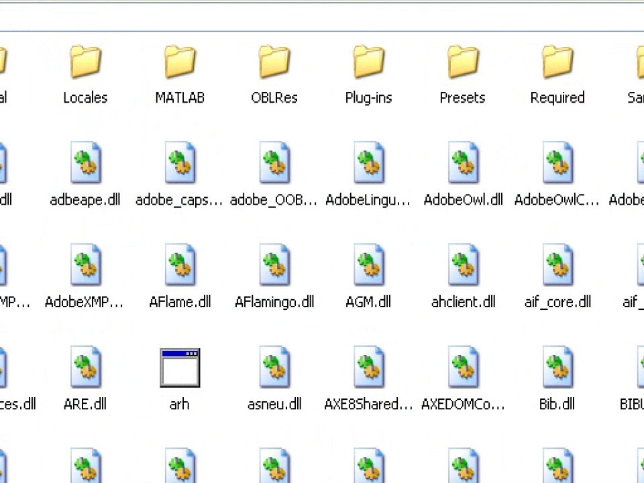Image resolution: width=644 pixels, height=483 pixels.
Task: Click the 'OBLRes' folder name label
Action: (274, 98)
